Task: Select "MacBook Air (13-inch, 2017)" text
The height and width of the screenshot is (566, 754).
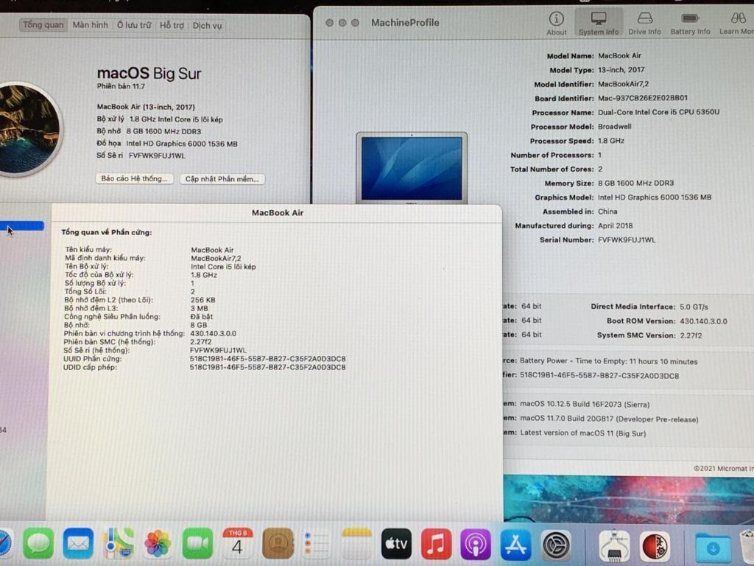Action: pos(146,107)
